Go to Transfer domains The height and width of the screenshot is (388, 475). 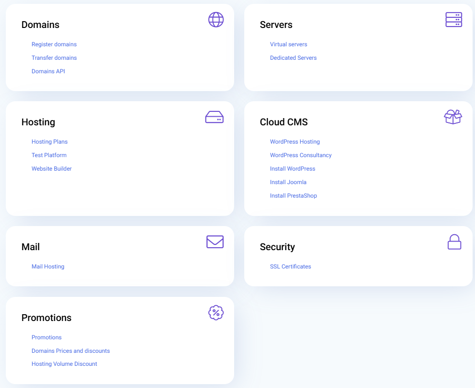click(54, 58)
